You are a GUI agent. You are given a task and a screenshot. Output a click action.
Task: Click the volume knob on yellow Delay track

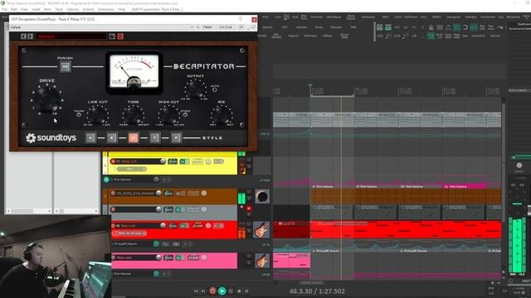click(163, 161)
